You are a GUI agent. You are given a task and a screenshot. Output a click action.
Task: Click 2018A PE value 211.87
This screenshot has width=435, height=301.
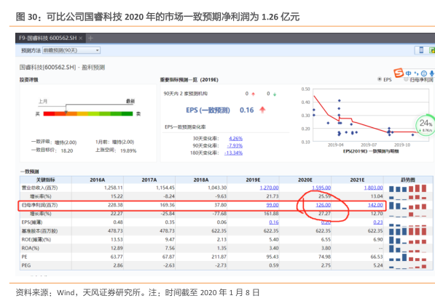pyautogui.click(x=219, y=257)
